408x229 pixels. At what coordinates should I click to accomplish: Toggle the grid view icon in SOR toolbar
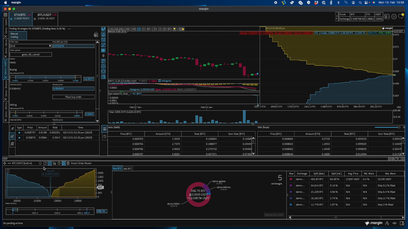click(63, 163)
